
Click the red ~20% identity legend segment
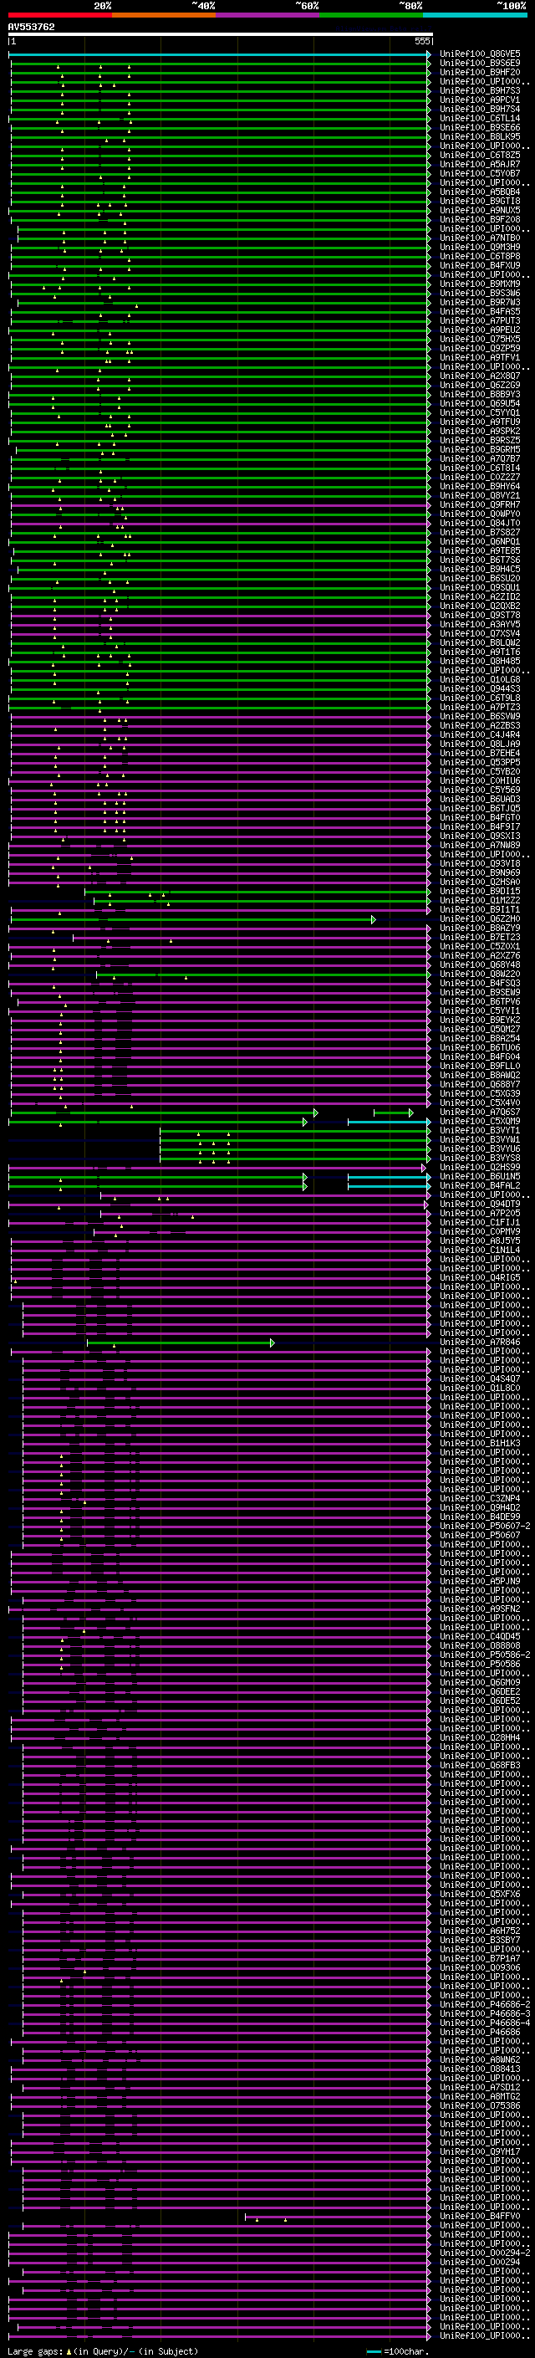click(60, 15)
